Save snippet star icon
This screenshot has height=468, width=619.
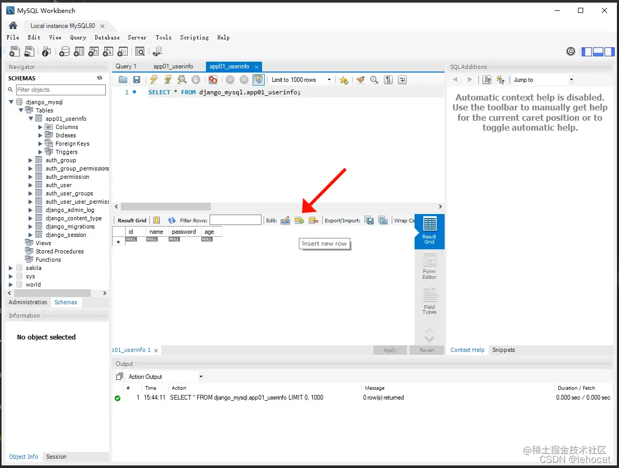pos(344,80)
